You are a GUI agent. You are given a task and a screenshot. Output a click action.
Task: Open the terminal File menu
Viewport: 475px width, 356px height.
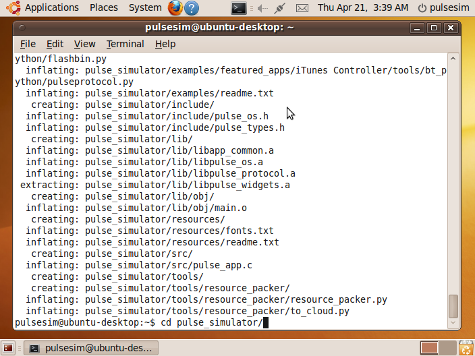pyautogui.click(x=28, y=44)
